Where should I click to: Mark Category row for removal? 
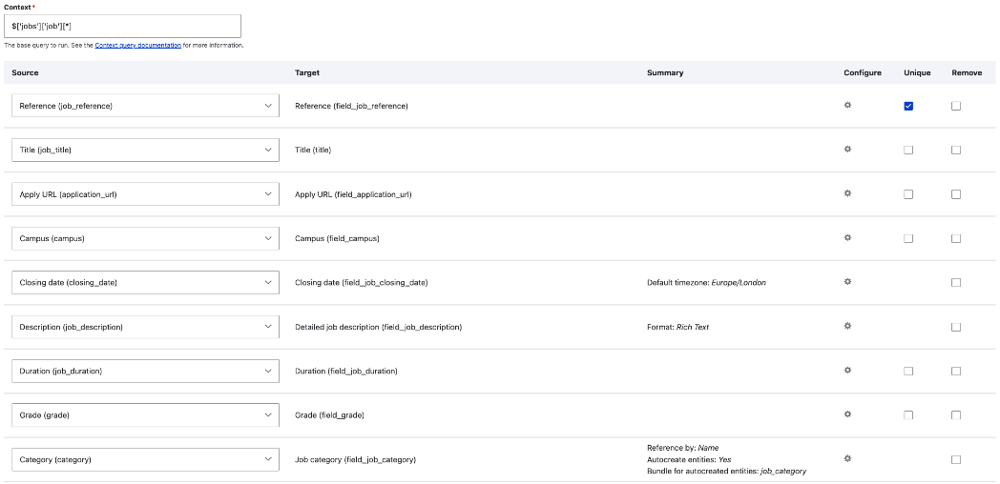[x=956, y=459]
